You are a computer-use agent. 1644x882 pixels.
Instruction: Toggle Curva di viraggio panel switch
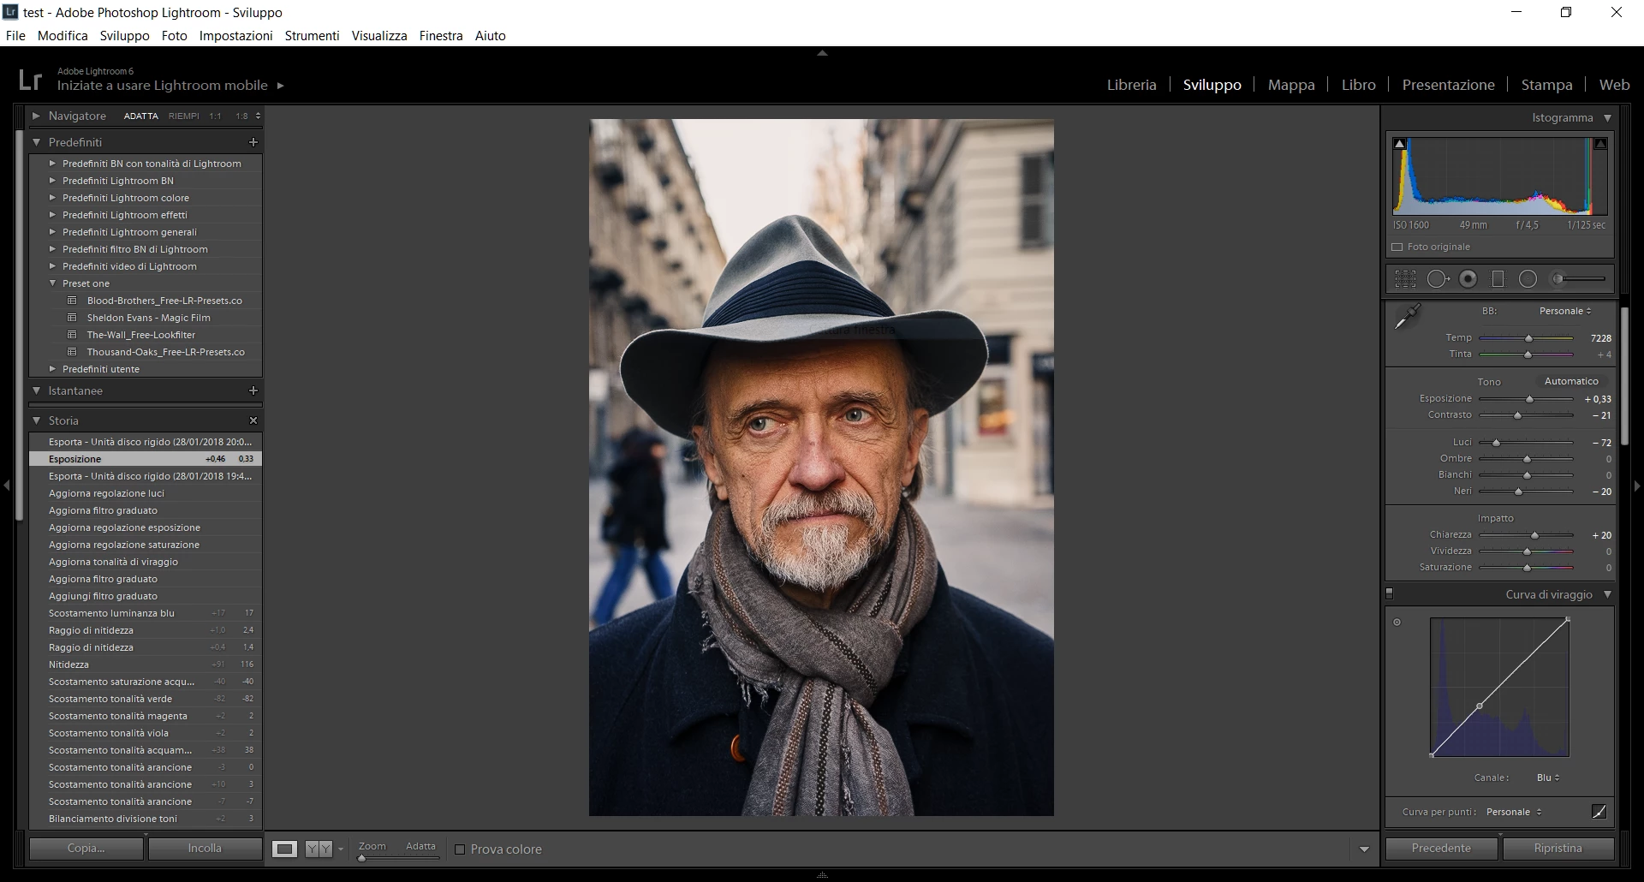coord(1390,593)
